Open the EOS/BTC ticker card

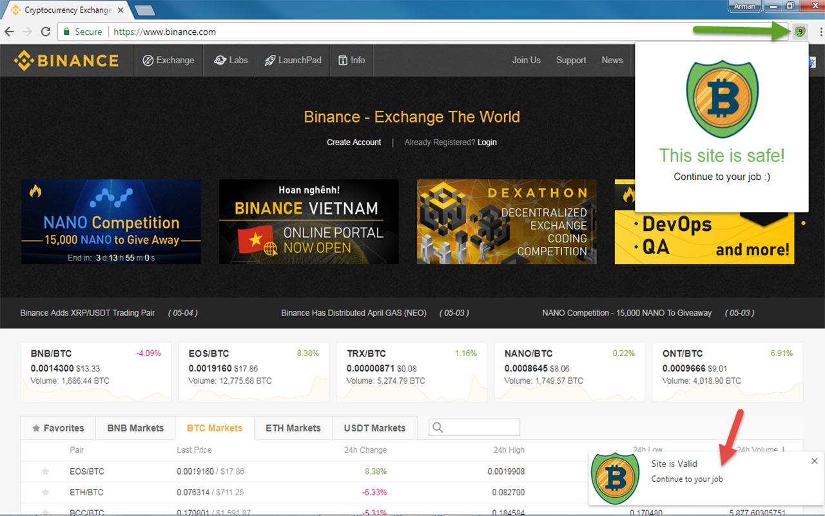tap(254, 372)
